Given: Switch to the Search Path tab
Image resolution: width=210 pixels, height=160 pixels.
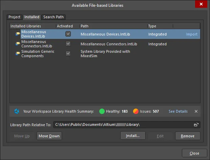Looking at the screenshot, I should pyautogui.click(x=54, y=17).
